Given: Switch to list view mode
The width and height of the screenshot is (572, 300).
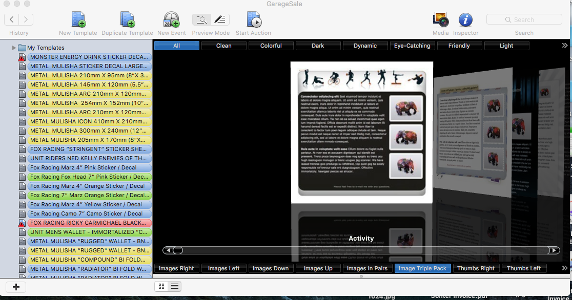Looking at the screenshot, I should (x=175, y=287).
